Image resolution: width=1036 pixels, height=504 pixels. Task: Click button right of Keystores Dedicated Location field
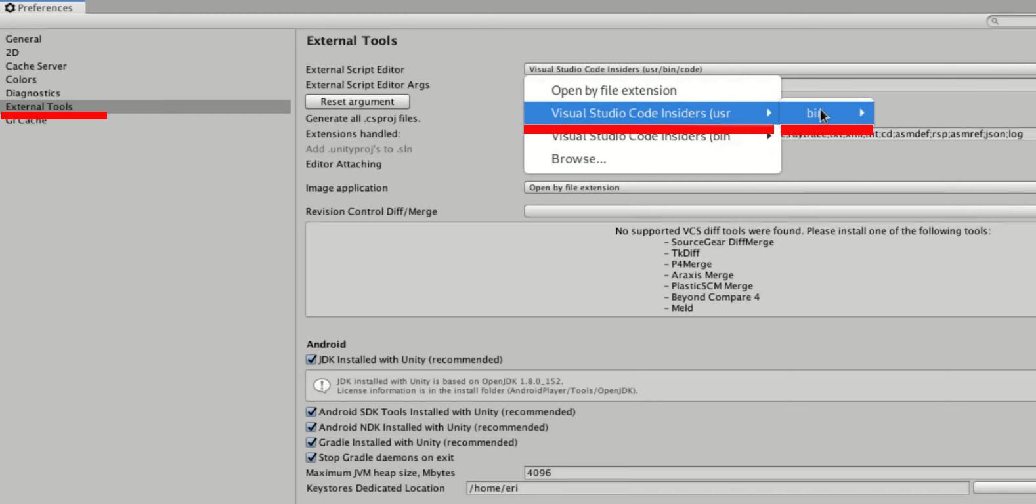[x=1004, y=488]
